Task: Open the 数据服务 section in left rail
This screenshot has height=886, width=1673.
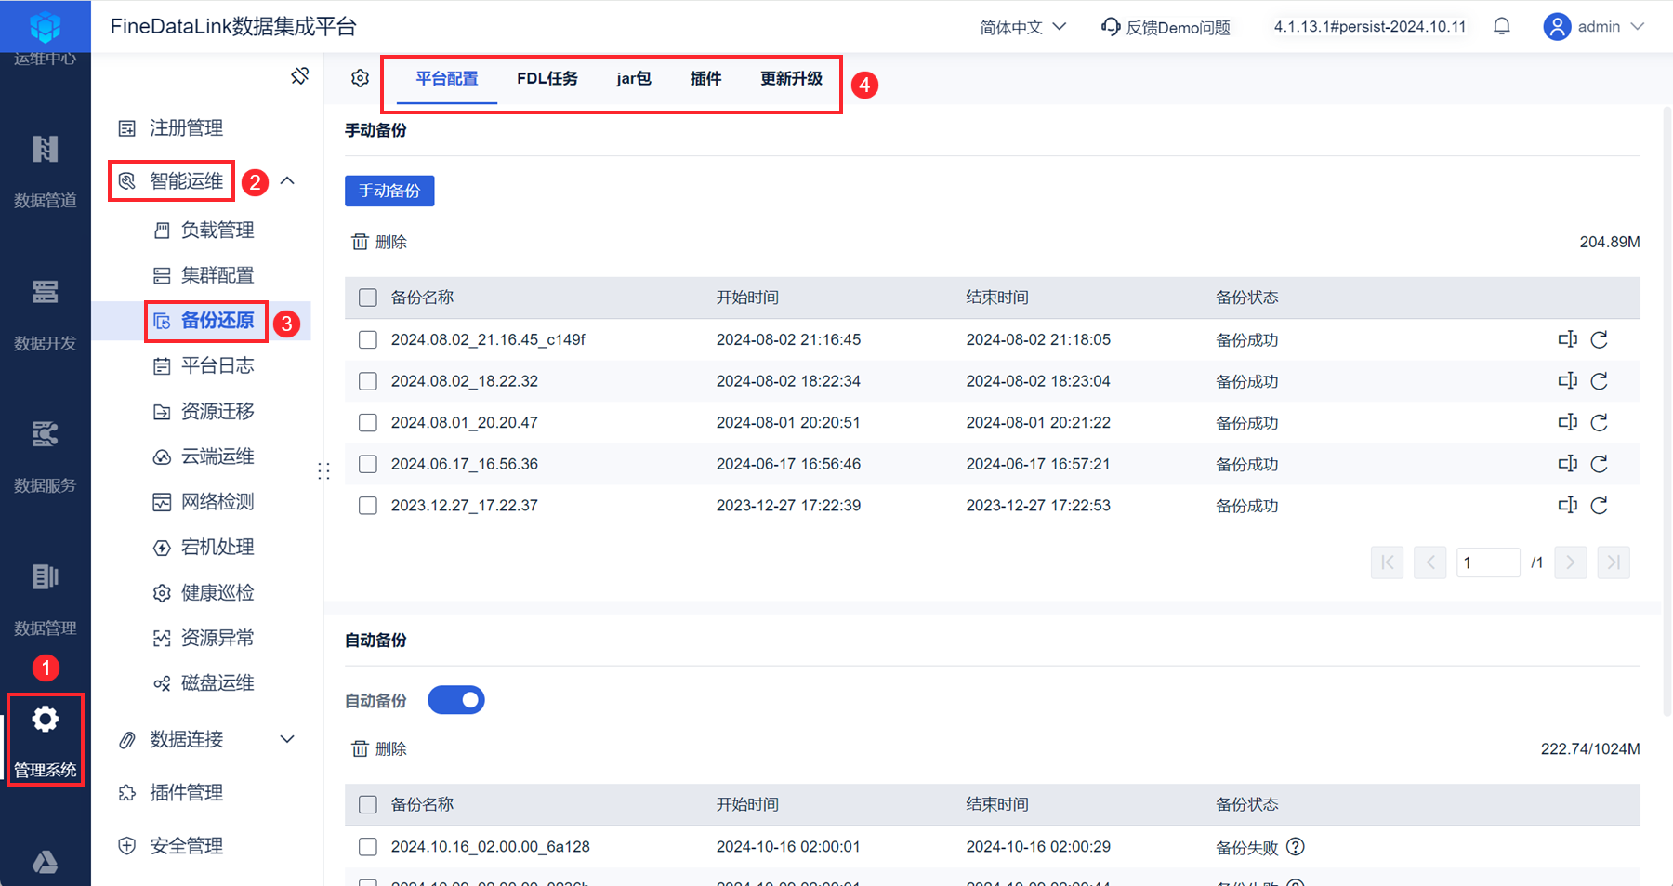Action: (x=45, y=456)
